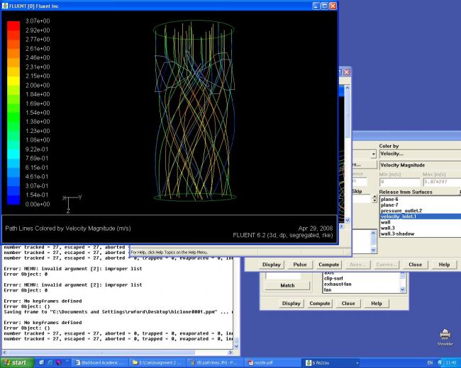This screenshot has height=368, width=461.
Task: Click up arrow of scrollbar behind FLUENT window
Action: 348,88
